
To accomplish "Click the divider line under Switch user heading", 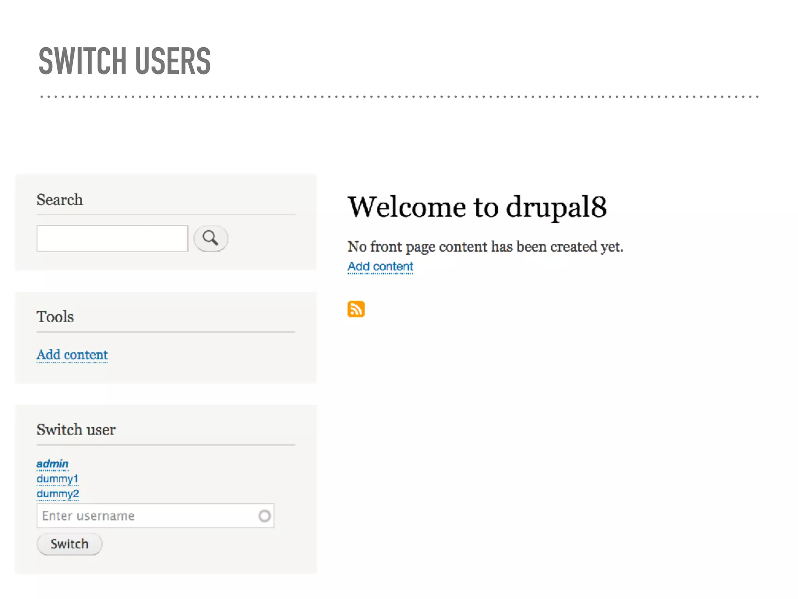I will click(166, 445).
